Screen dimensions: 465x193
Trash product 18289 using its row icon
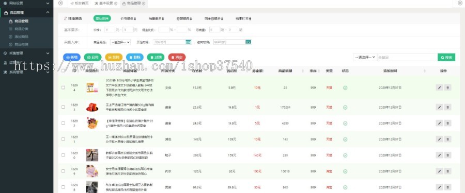pyautogui.click(x=447, y=171)
